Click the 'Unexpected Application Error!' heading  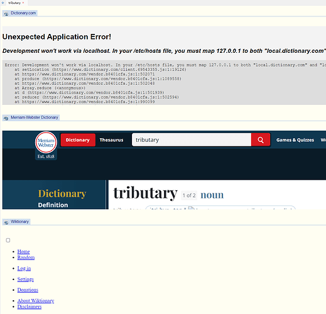click(57, 37)
